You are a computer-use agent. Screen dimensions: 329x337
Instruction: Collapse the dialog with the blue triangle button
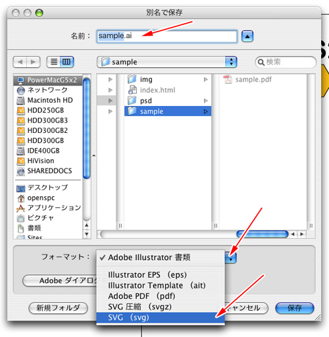click(x=247, y=36)
